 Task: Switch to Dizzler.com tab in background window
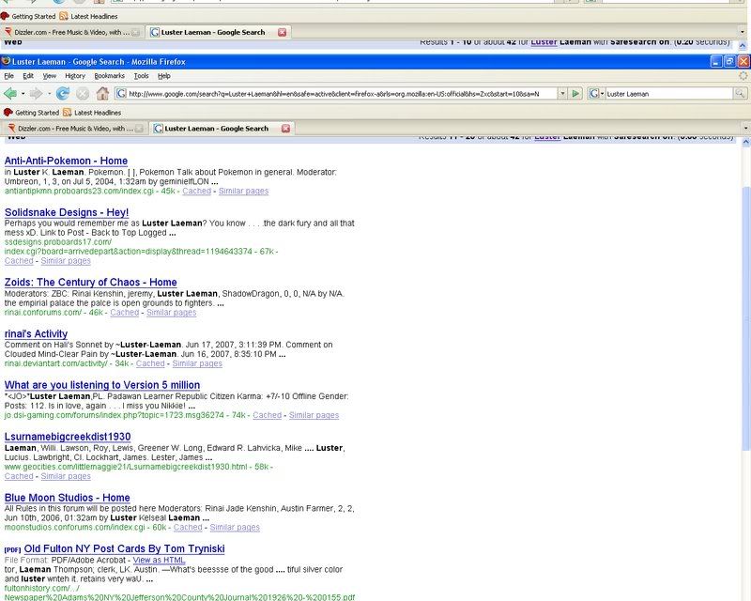pyautogui.click(x=71, y=32)
